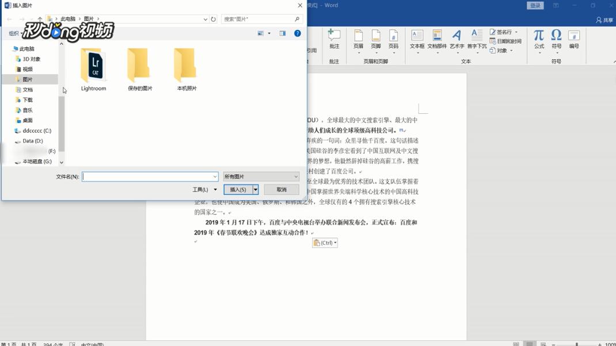616x346 pixels.
Task: Click 签名行 signature line
Action: [504, 32]
